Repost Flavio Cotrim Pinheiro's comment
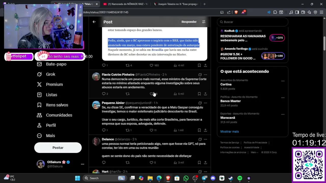Screen dimensions: 326x183 pyautogui.click(x=128, y=94)
